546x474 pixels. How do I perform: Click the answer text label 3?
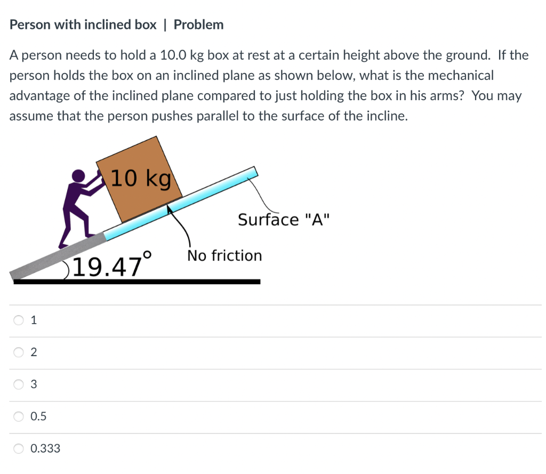point(34,384)
